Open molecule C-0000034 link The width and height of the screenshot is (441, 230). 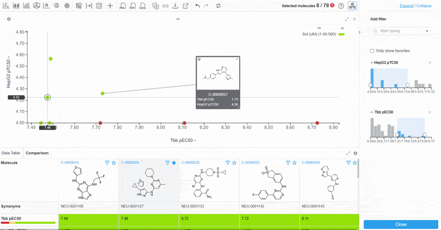point(311,163)
